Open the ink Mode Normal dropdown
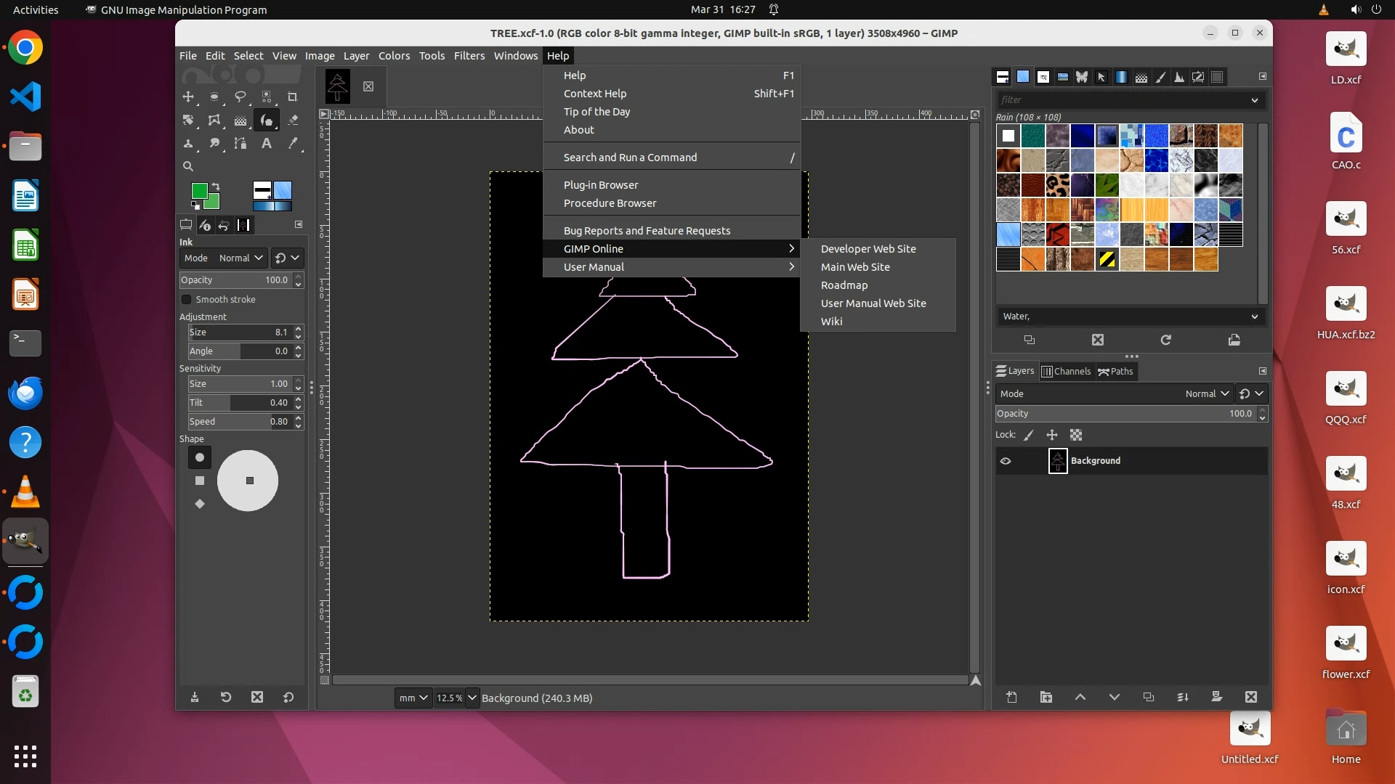Viewport: 1395px width, 784px height. click(240, 258)
